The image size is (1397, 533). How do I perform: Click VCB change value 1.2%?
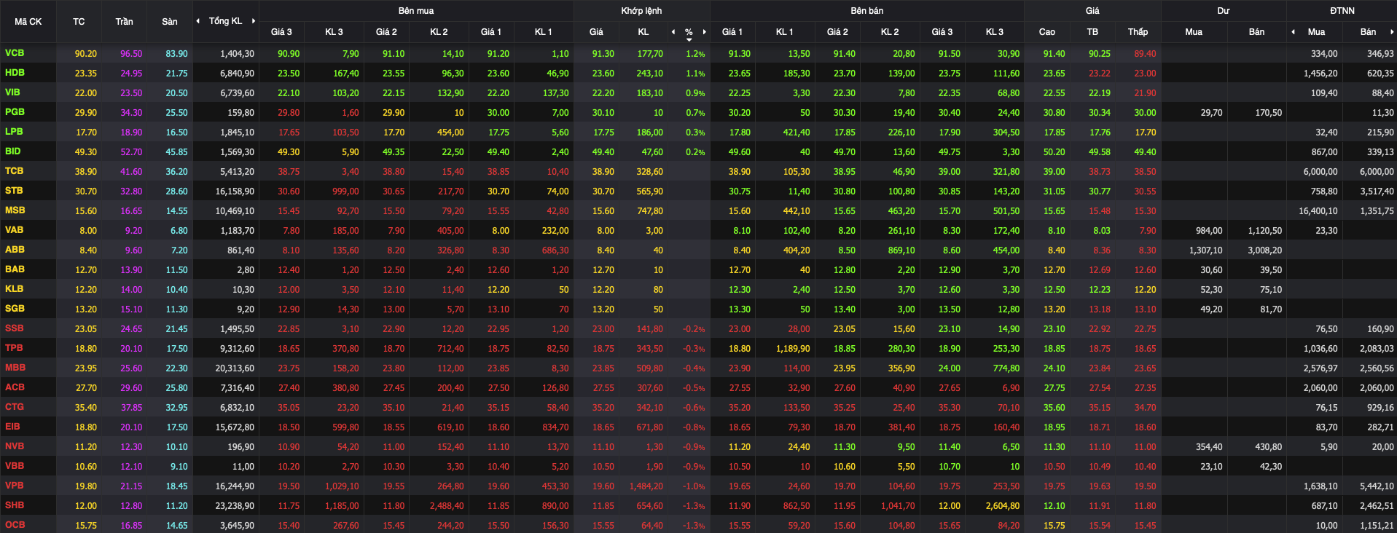695,54
